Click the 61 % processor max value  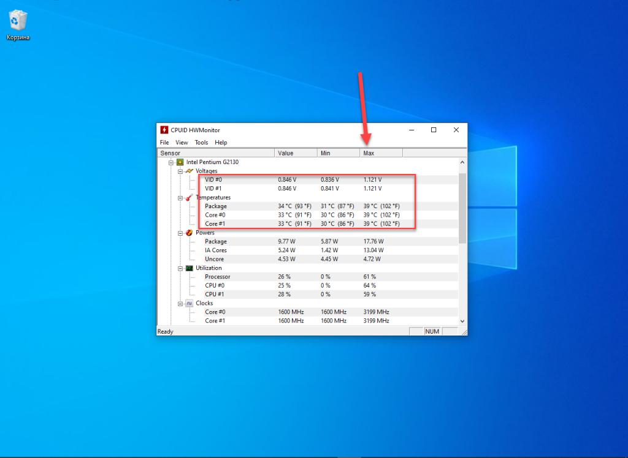click(370, 276)
